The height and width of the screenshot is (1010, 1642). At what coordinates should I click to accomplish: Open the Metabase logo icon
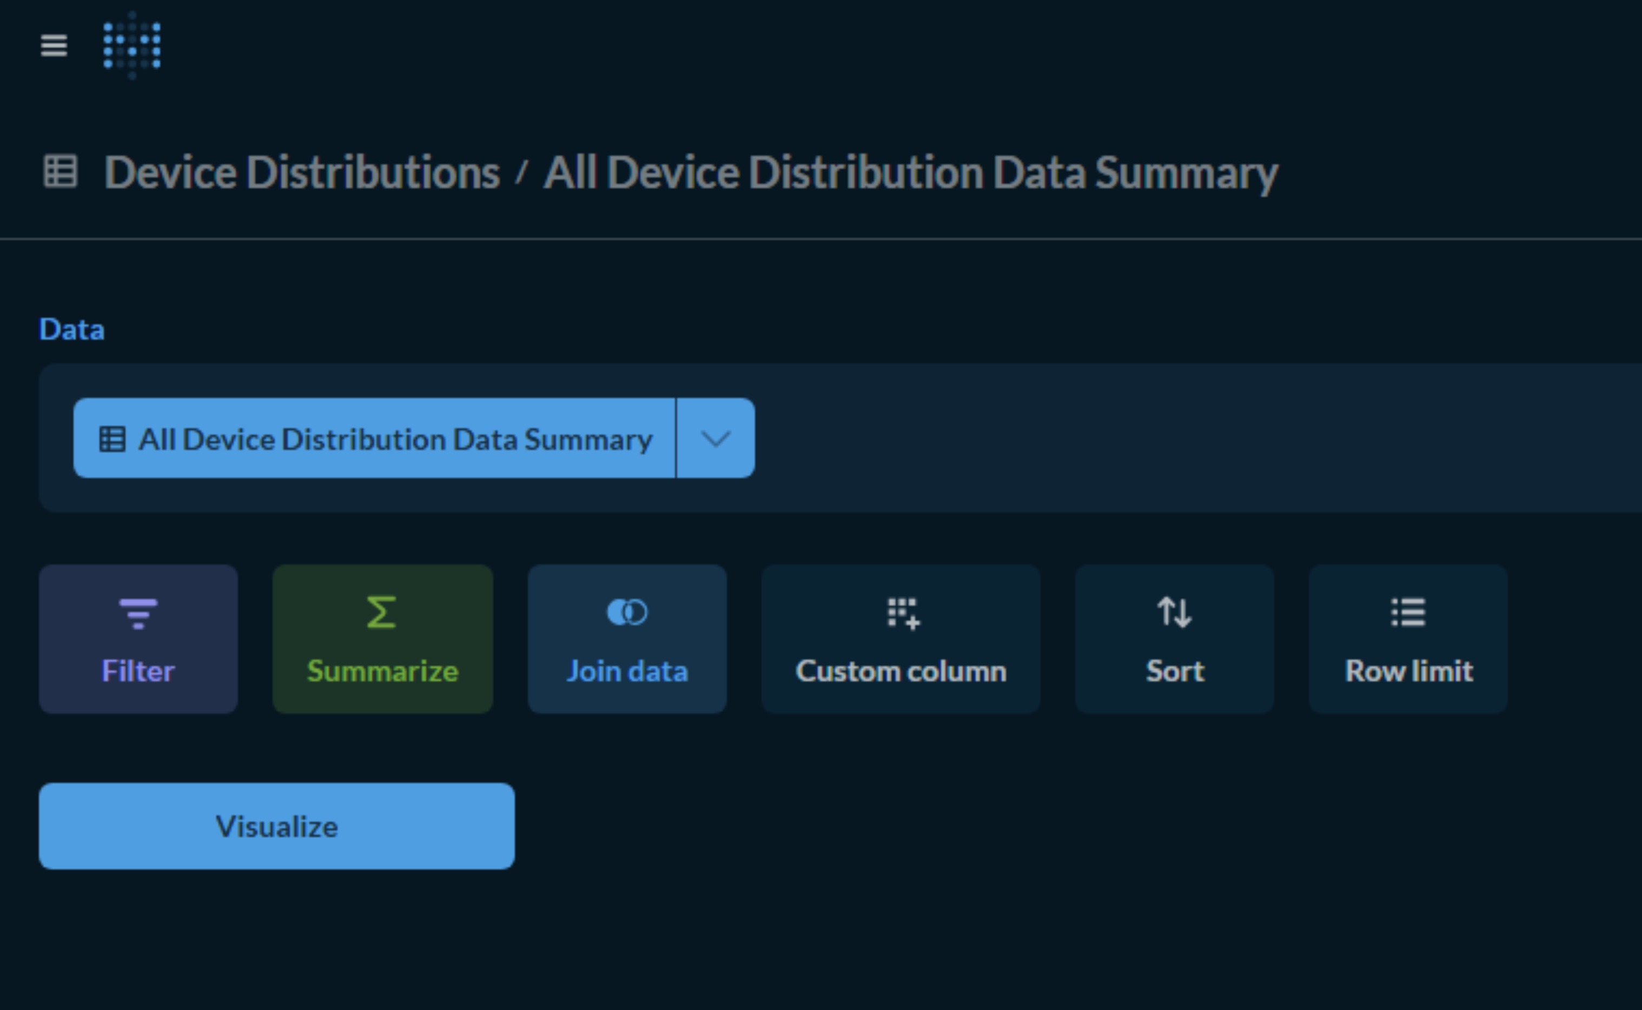click(131, 46)
